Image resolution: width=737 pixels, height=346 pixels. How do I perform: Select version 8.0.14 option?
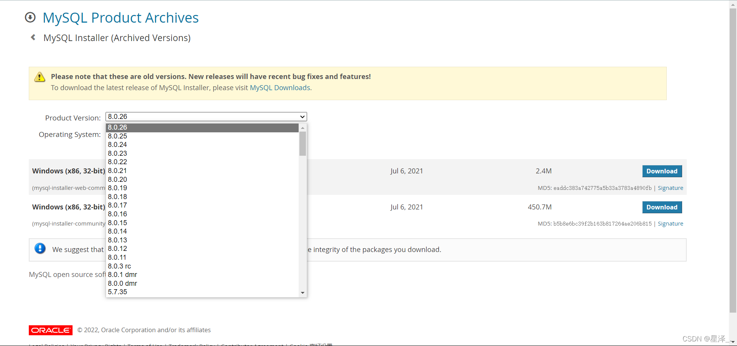pyautogui.click(x=202, y=231)
